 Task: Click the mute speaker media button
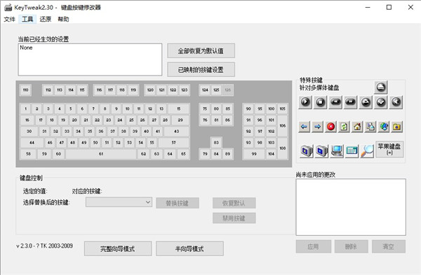tap(396, 102)
